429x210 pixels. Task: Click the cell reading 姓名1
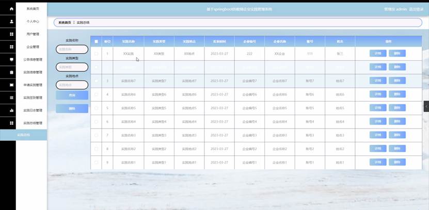pos(340,163)
